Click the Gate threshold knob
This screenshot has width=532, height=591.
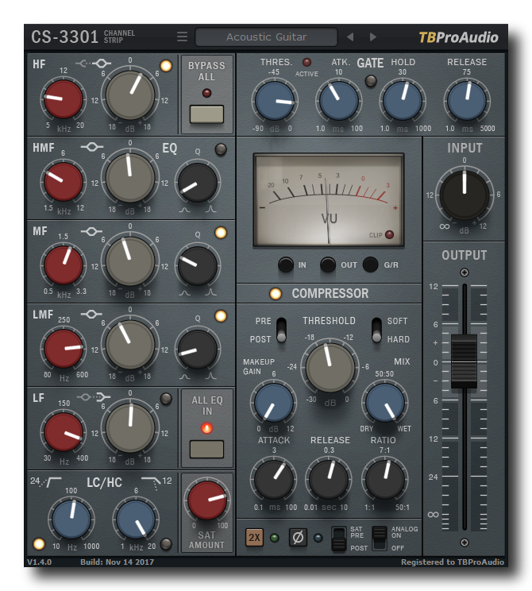coord(275,101)
